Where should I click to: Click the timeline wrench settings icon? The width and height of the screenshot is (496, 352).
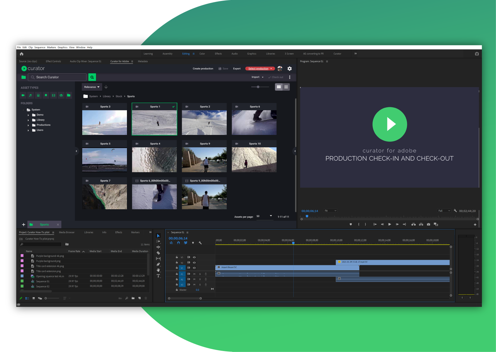pos(200,243)
